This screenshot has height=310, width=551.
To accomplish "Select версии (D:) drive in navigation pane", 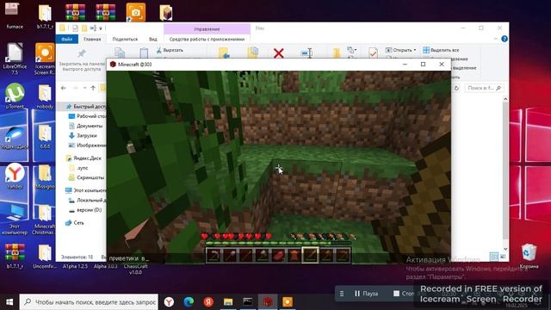I will pos(85,210).
